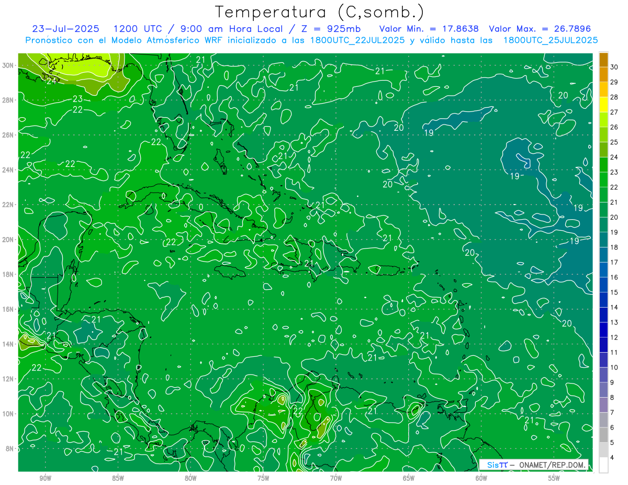Screen dimensions: 628x485
Task: Click the white legend swatch below 4
Action: click(603, 465)
